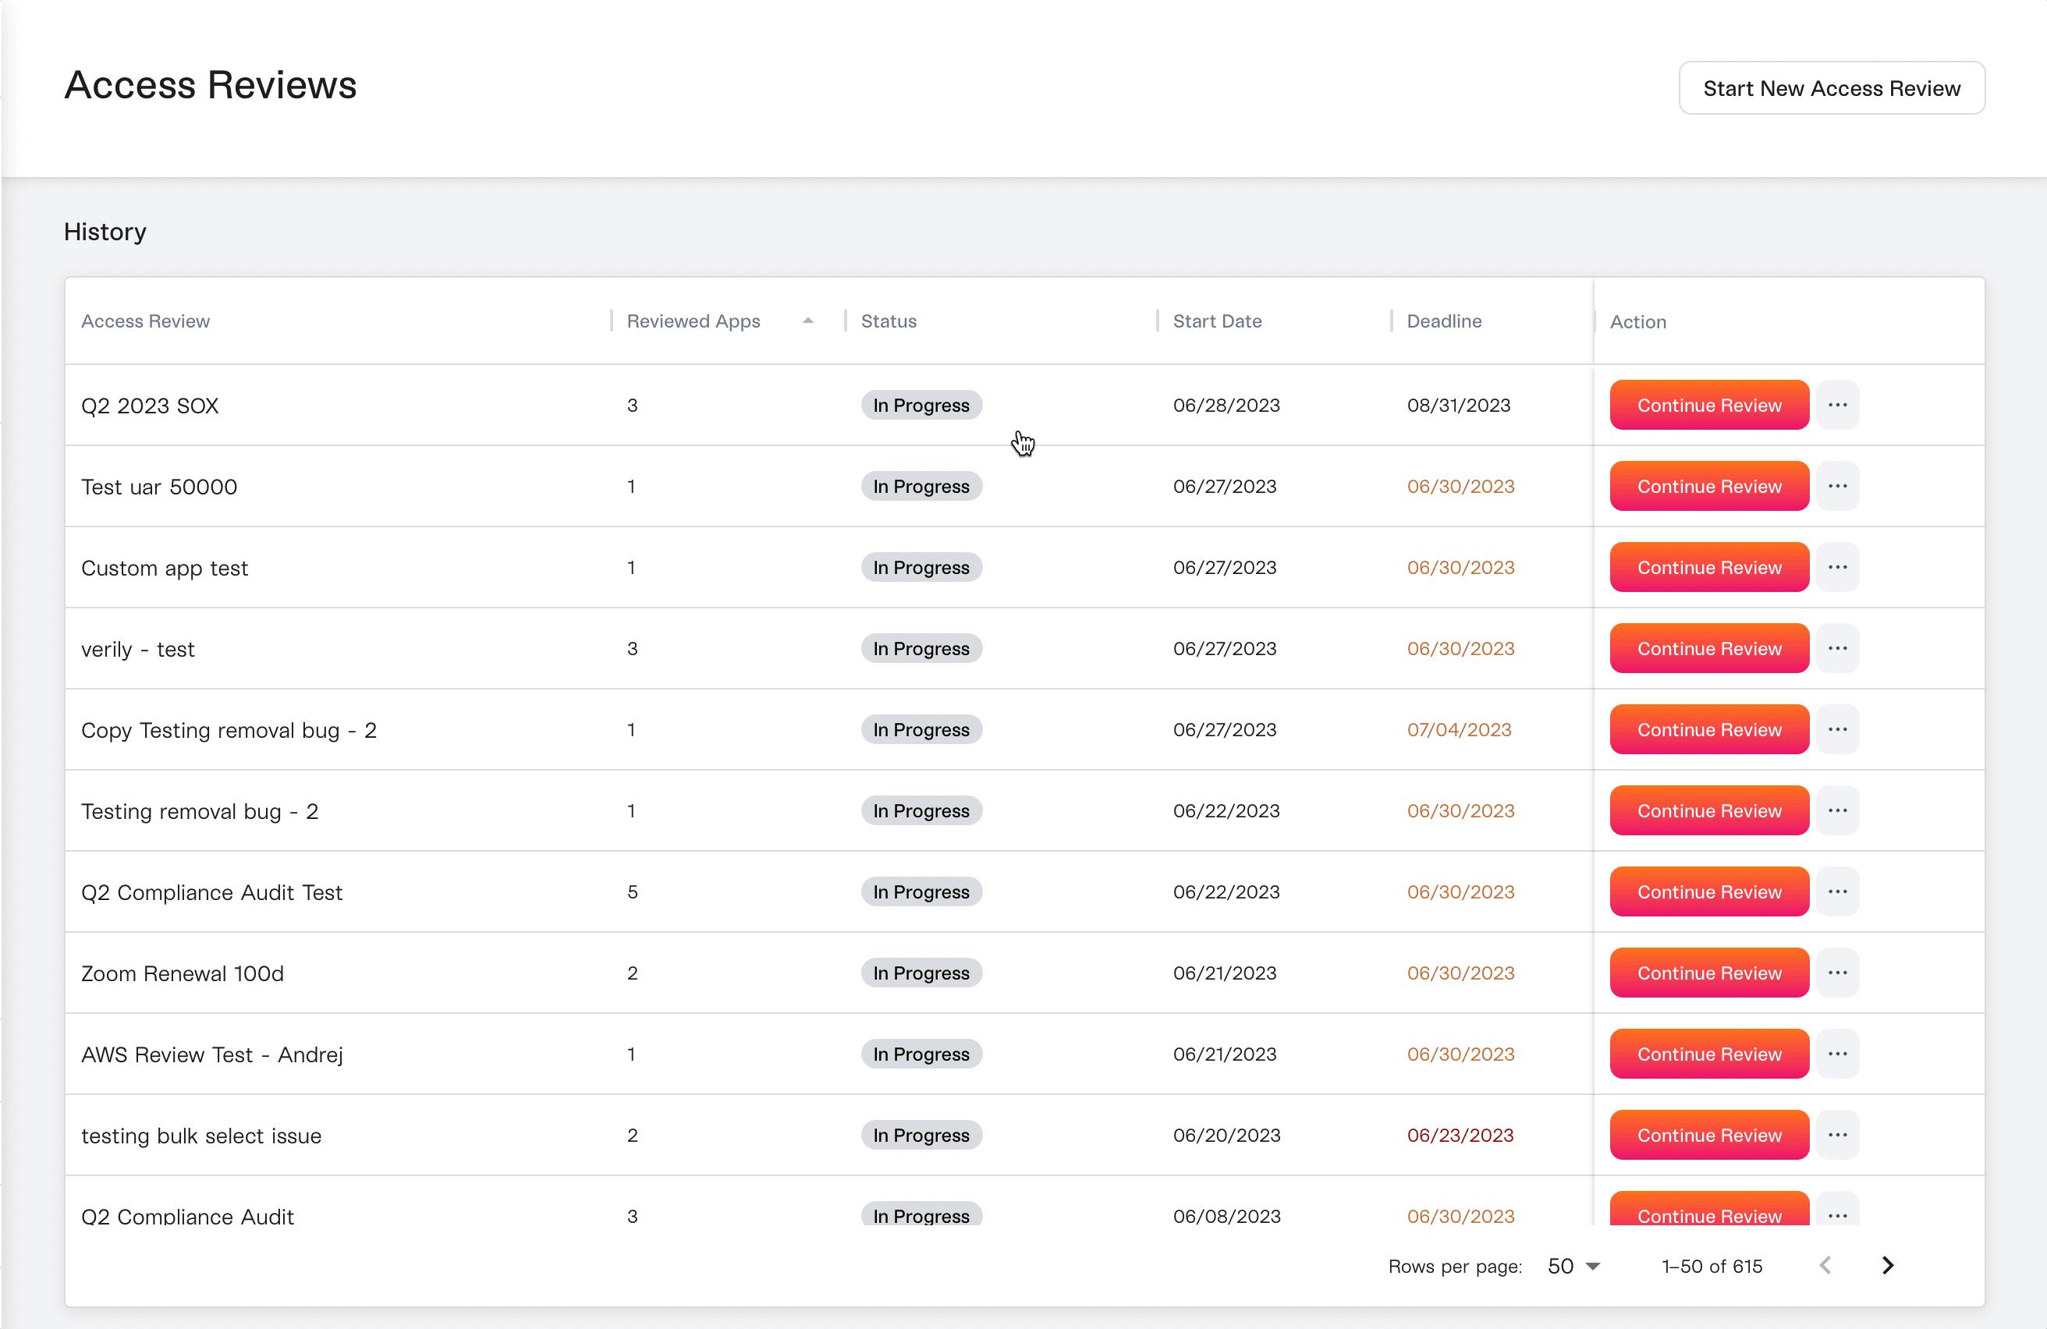This screenshot has height=1329, width=2047.
Task: Continue Review for Zoom Renewal 100d
Action: 1709,973
